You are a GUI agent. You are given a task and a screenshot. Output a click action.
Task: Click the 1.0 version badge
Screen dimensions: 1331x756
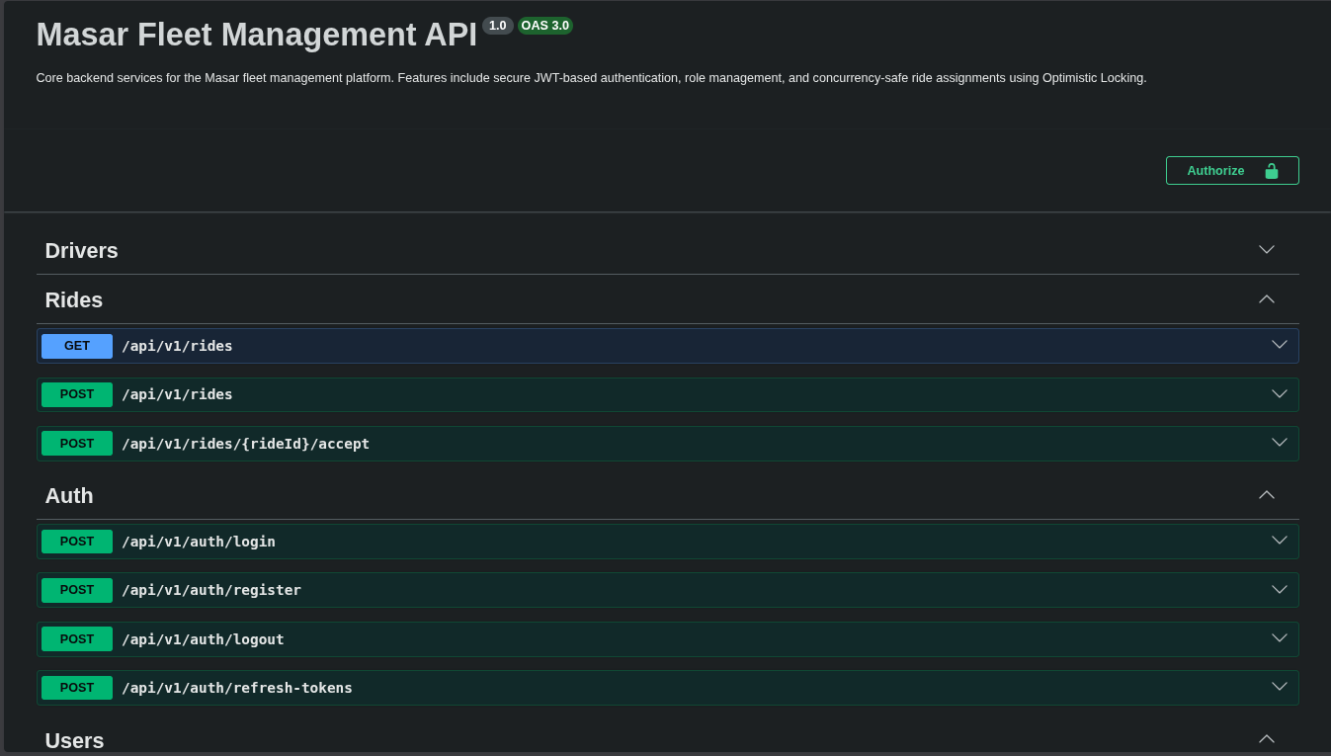pos(498,26)
